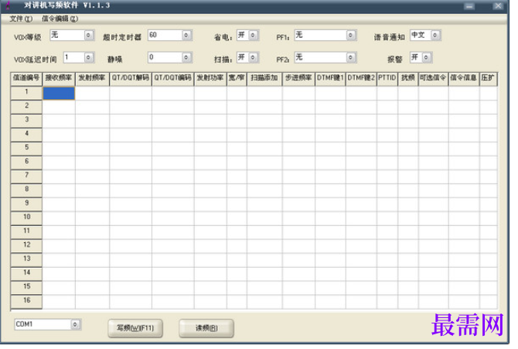518x349 pixels.
Task: Select channel row header 14
Action: (x=26, y=274)
